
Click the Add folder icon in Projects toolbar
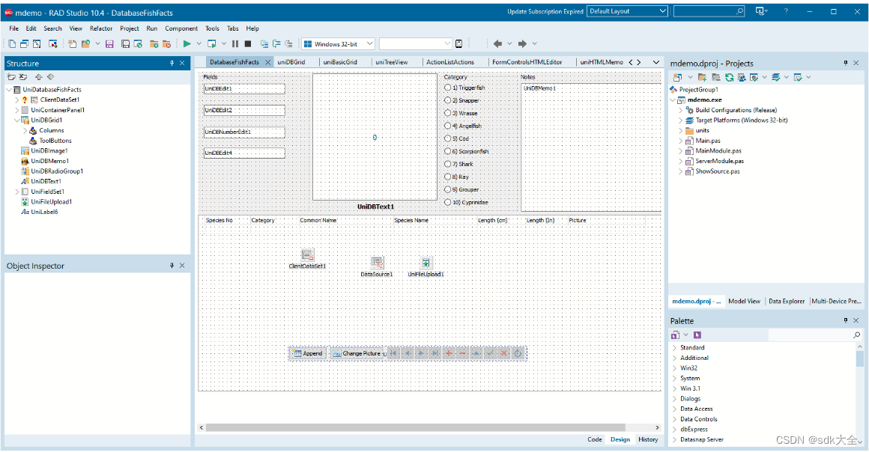(x=702, y=78)
